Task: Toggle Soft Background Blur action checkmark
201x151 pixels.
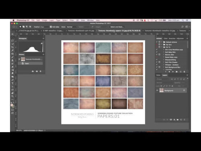Action: click(x=157, y=67)
